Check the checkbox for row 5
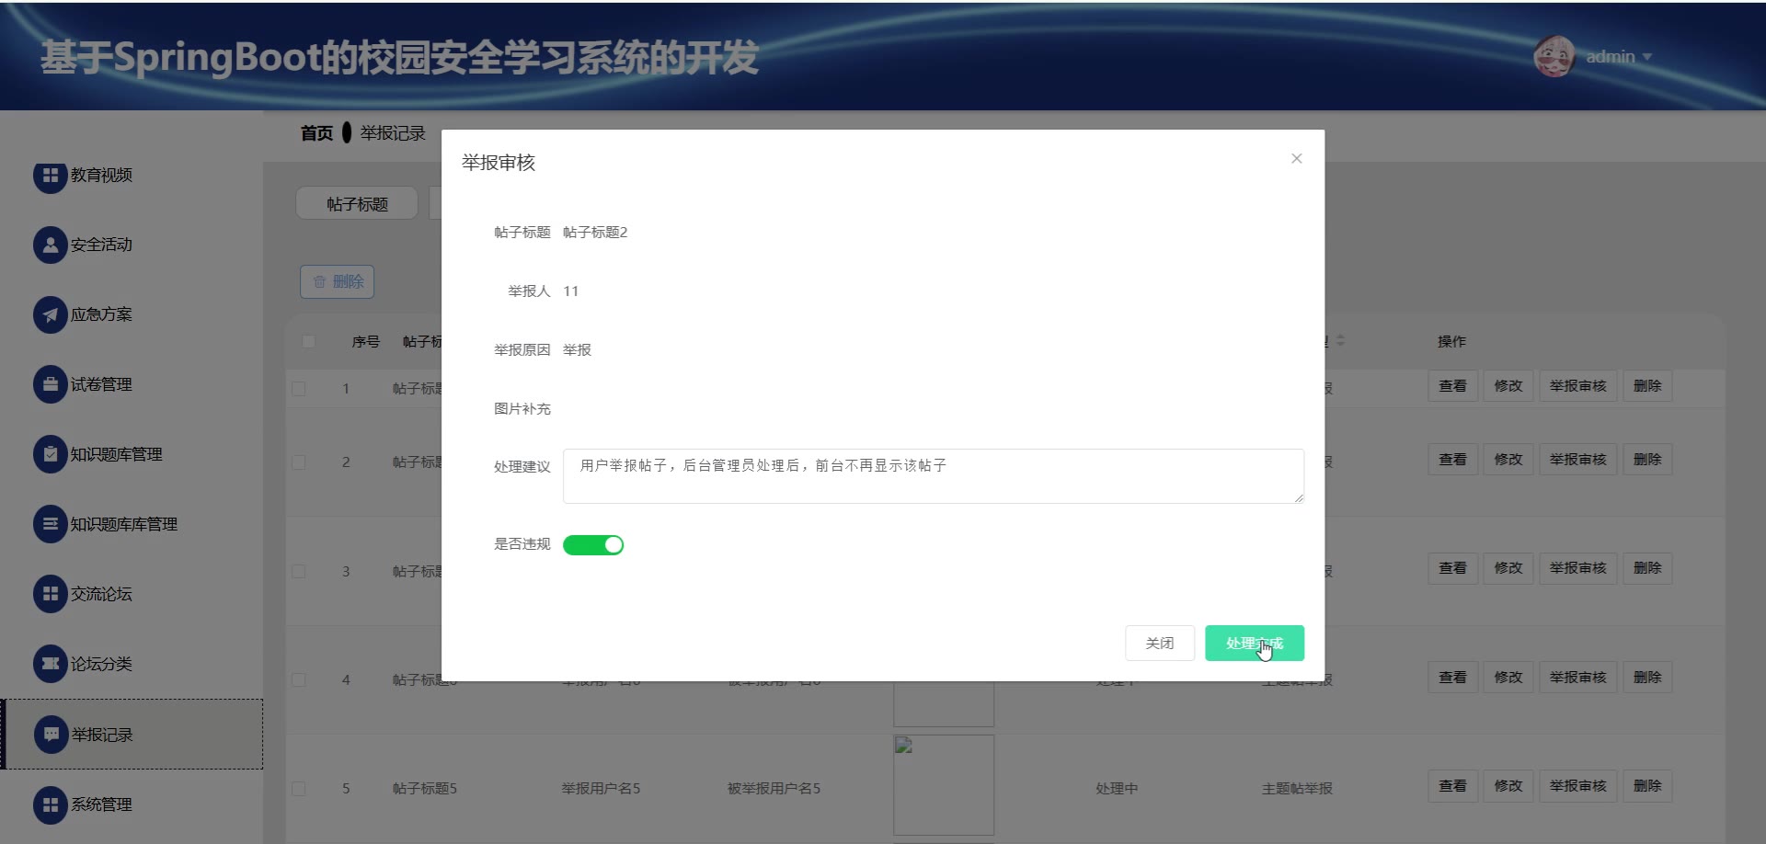The width and height of the screenshot is (1766, 844). [299, 789]
